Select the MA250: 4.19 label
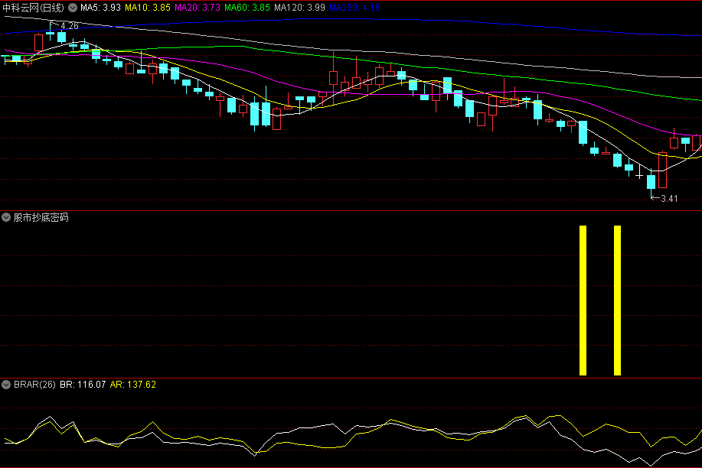The width and height of the screenshot is (702, 468). (x=354, y=8)
